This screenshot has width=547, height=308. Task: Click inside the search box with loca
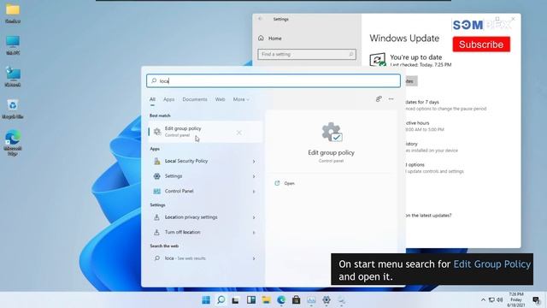[273, 81]
